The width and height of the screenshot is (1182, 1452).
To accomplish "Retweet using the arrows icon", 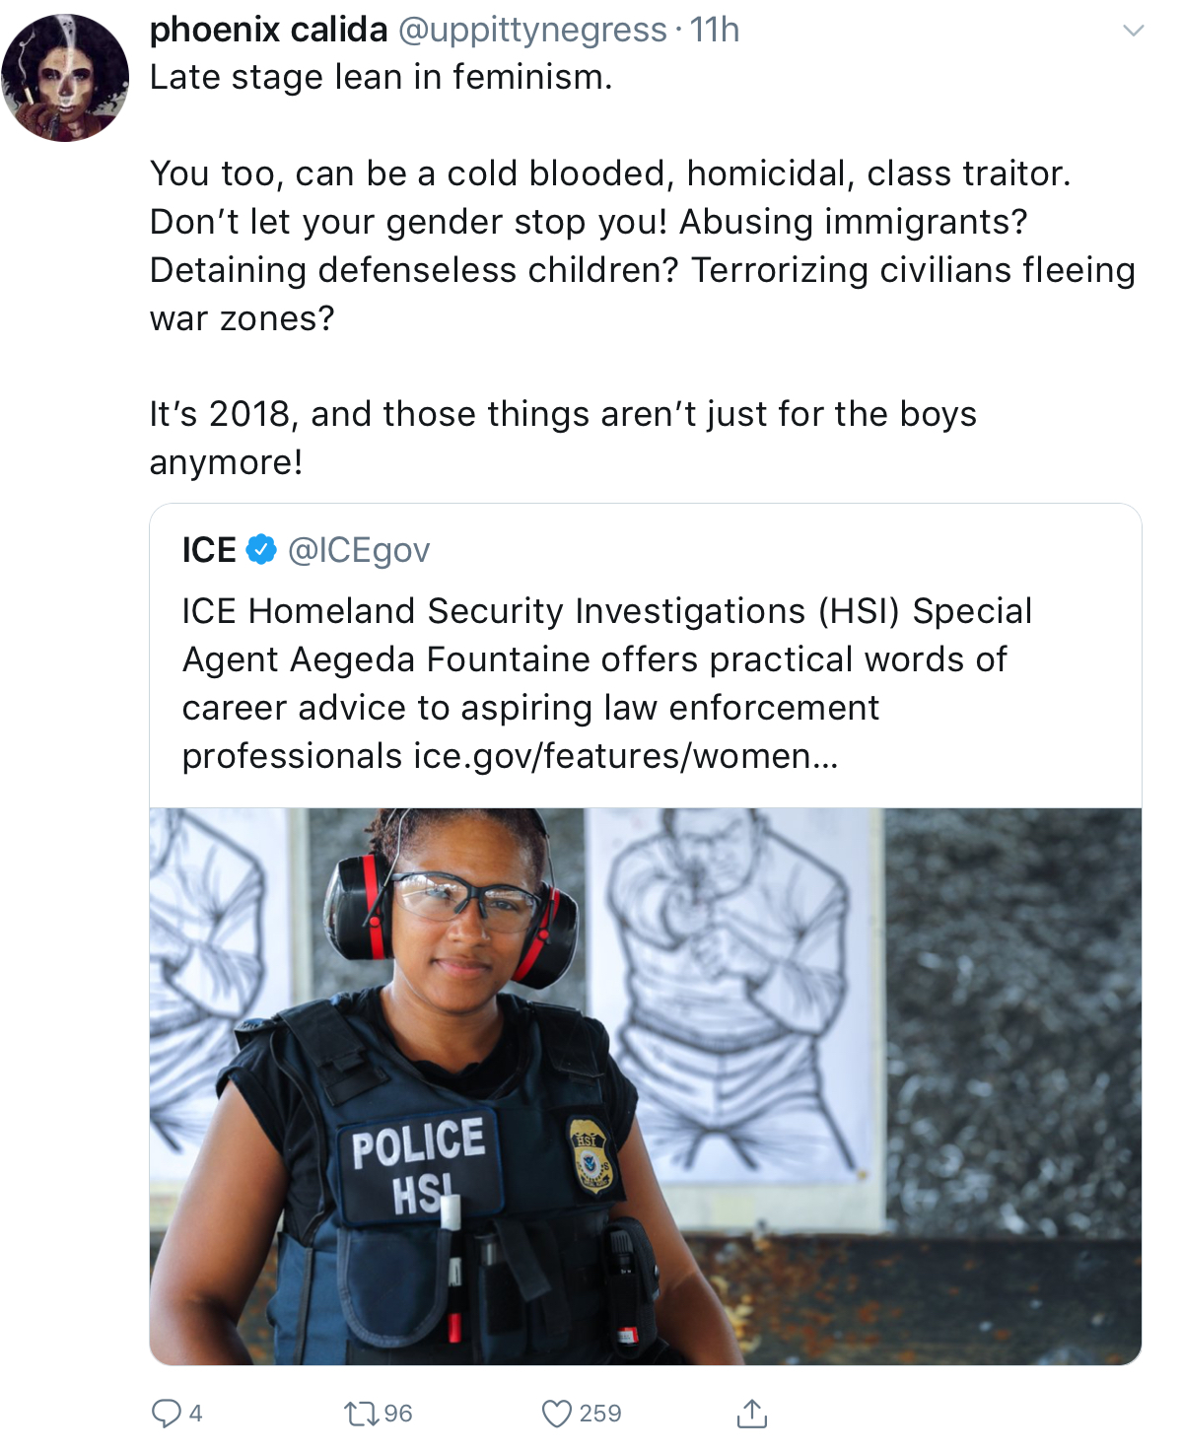I will (360, 1415).
